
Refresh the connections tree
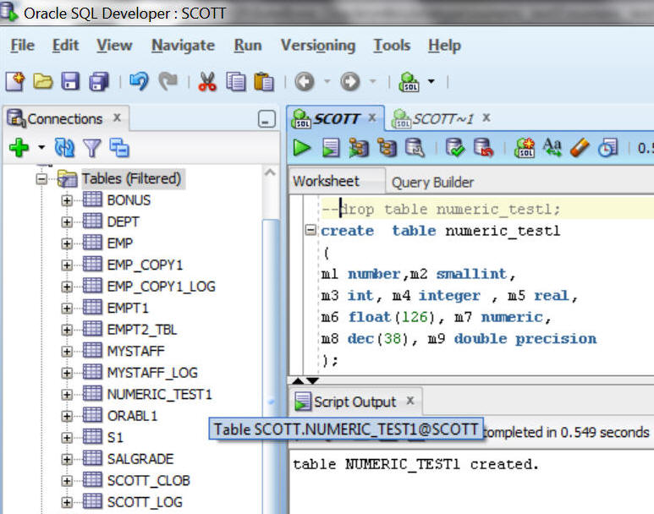coord(64,148)
